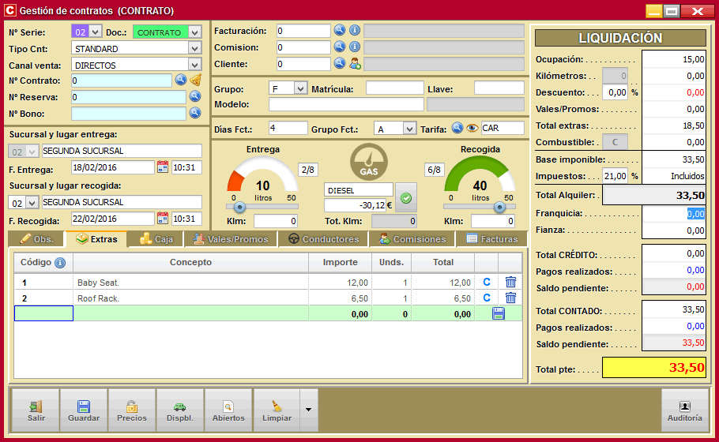
Task: Open the F. Entrega calendar picker
Action: 163,167
